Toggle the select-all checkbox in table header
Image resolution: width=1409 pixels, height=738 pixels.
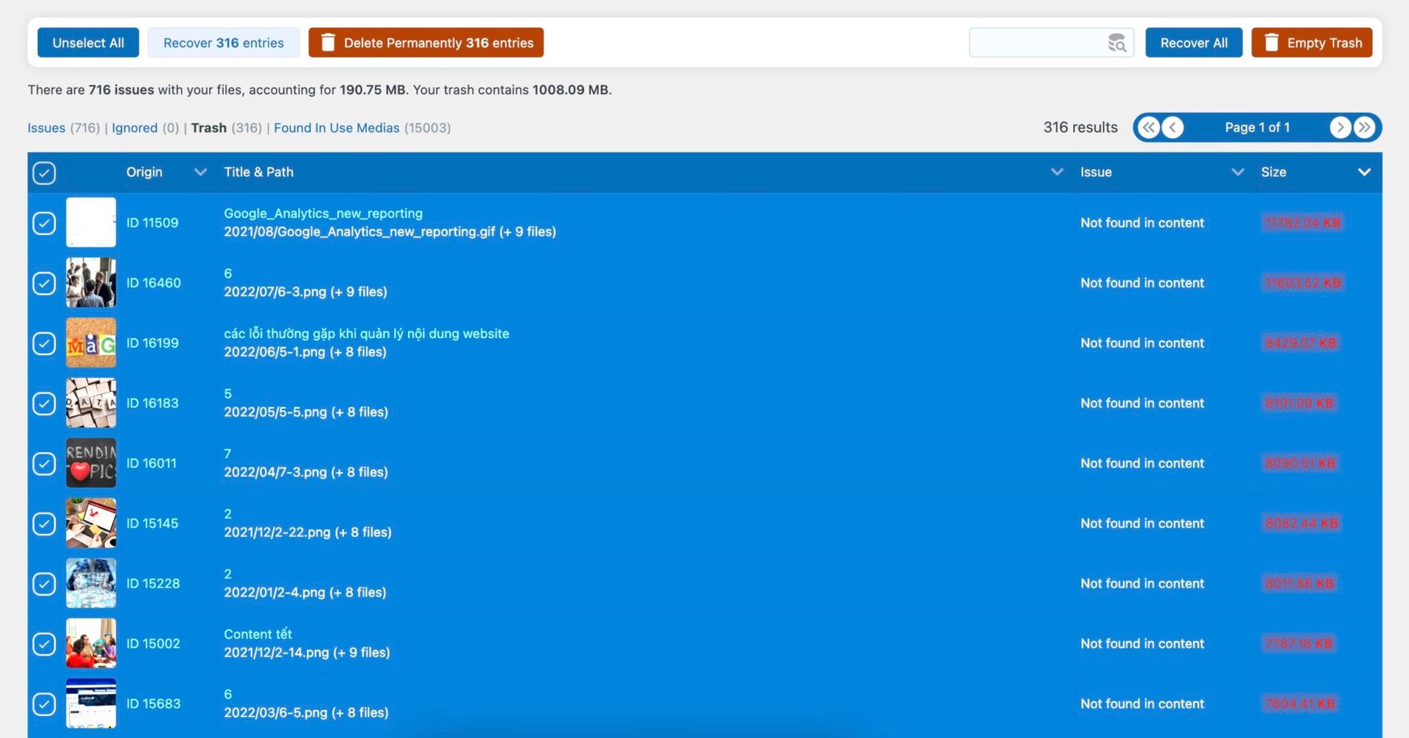[44, 173]
